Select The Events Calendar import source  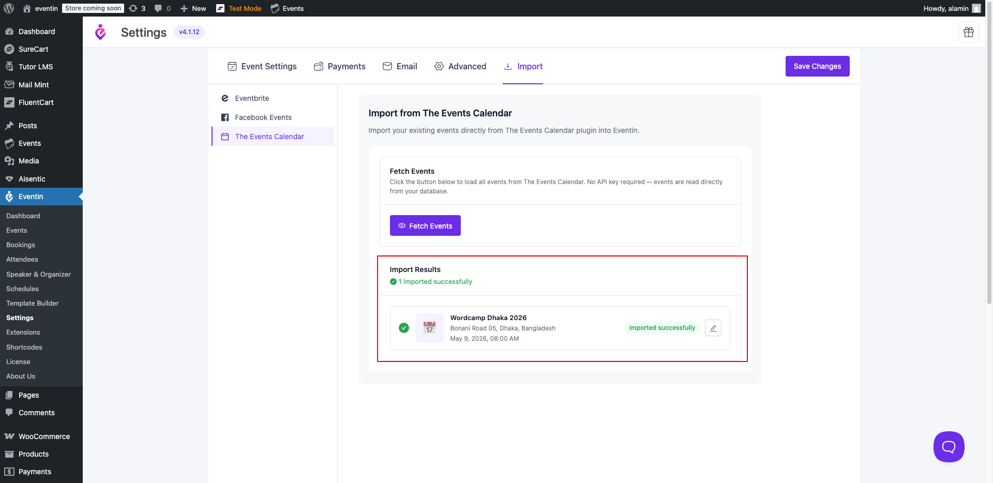[x=273, y=137]
